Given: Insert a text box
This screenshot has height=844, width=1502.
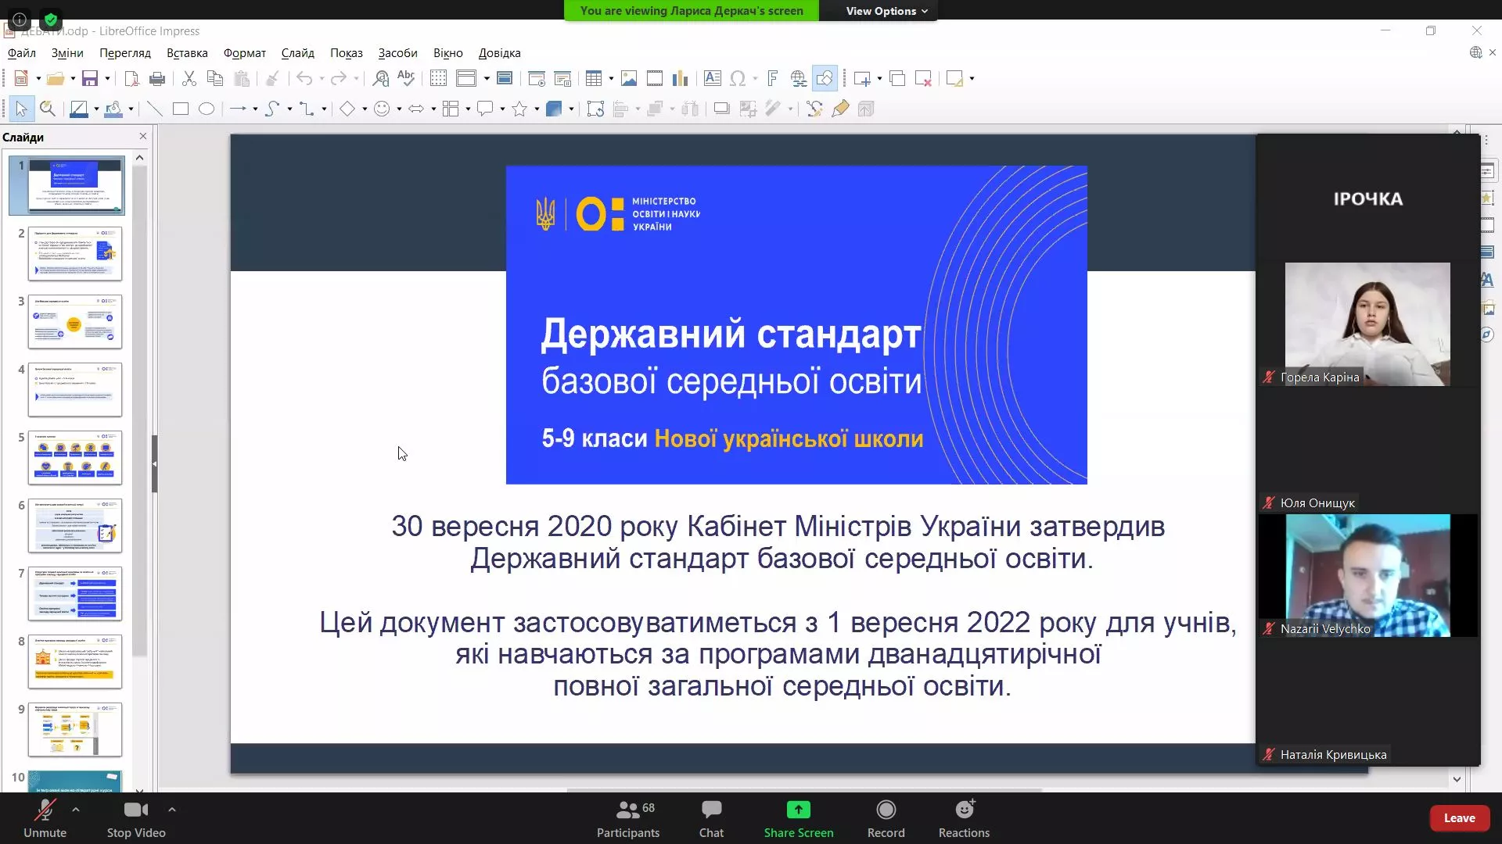Looking at the screenshot, I should tap(711, 78).
